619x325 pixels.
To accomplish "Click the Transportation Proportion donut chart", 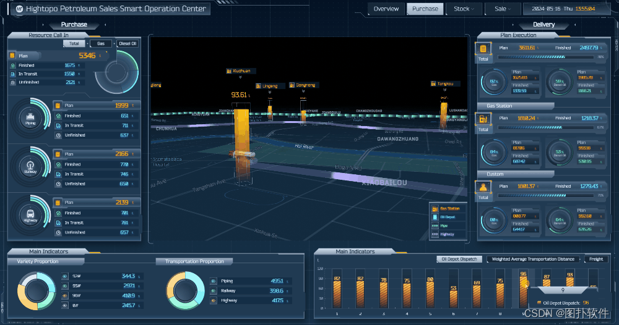I will 185,291.
